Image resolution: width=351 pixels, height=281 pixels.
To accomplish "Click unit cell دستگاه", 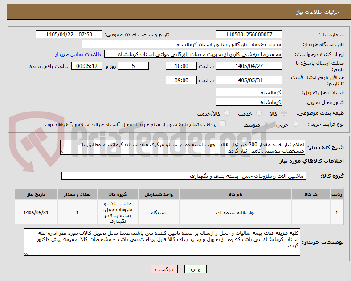I will [159, 213].
